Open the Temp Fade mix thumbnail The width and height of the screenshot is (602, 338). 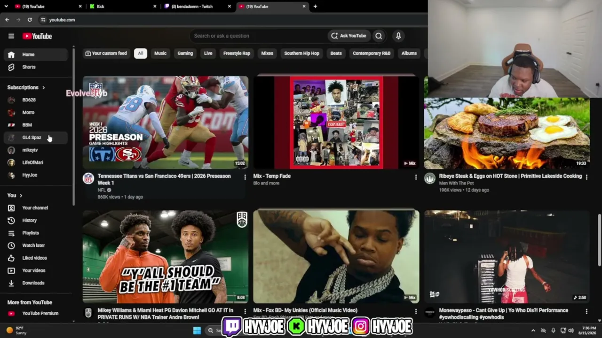pos(336,123)
